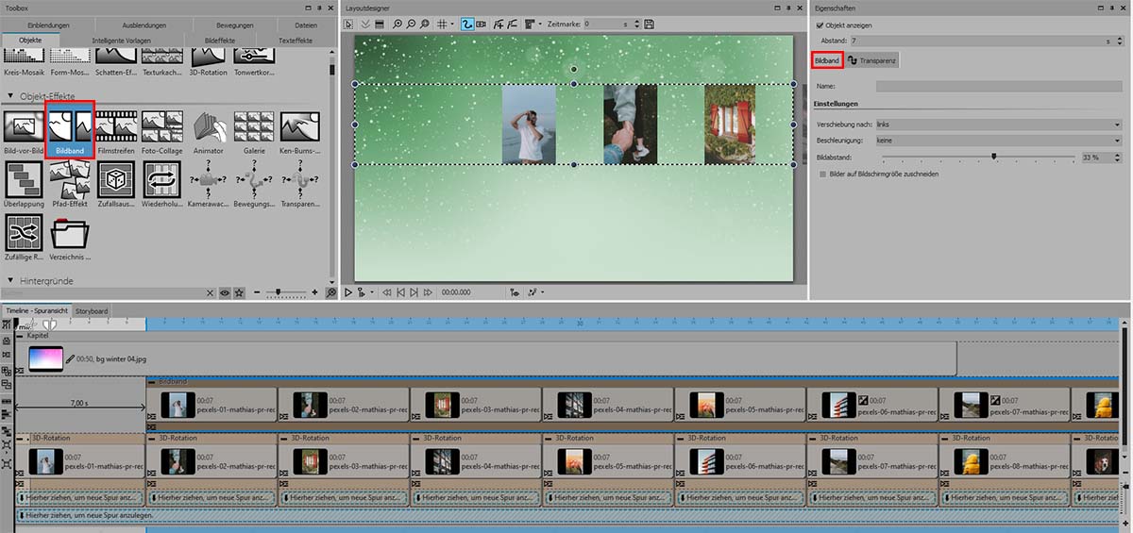The height and width of the screenshot is (533, 1133).
Task: Collapse the Objekt-Effekte section
Action: click(11, 96)
